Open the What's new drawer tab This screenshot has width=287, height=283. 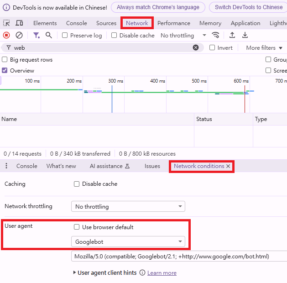[61, 166]
